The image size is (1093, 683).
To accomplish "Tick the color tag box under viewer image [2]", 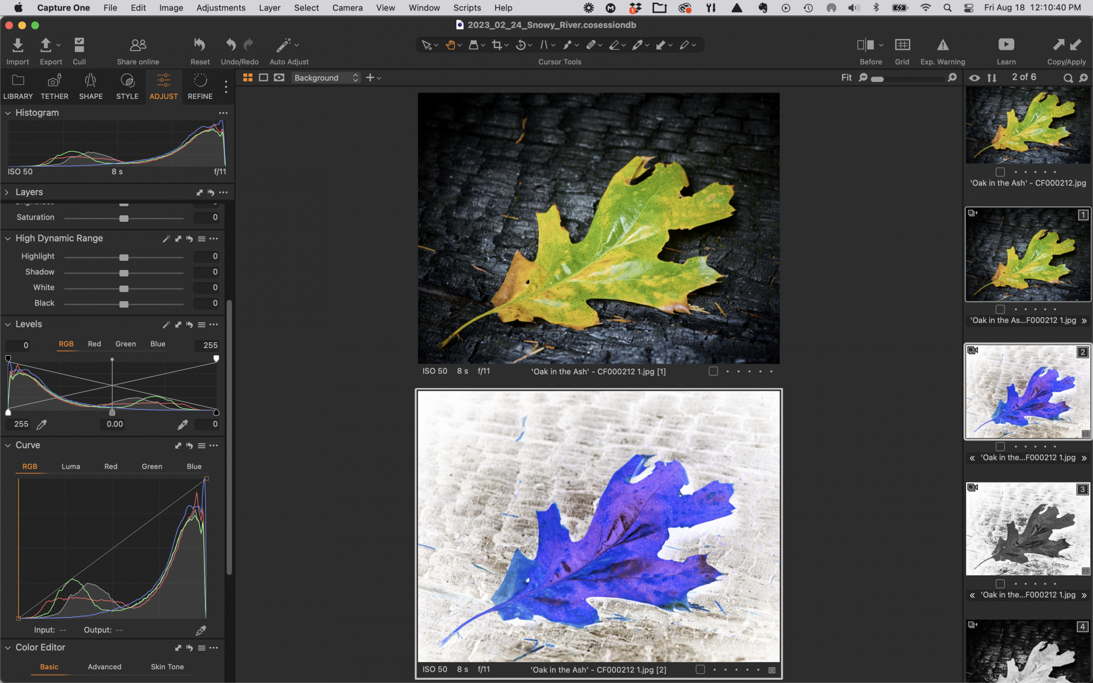I will tap(700, 669).
